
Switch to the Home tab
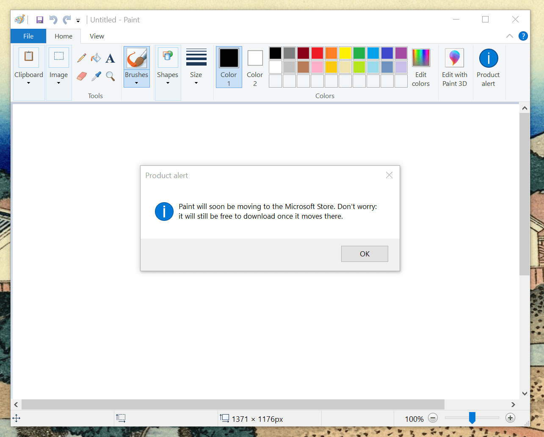click(x=64, y=36)
